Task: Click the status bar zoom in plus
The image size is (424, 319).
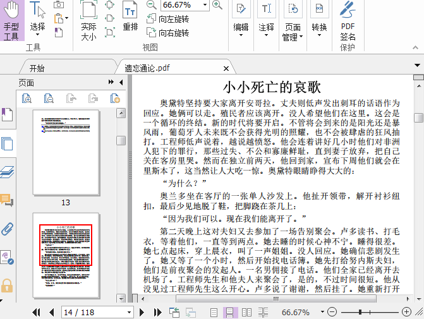Action: pyautogui.click(x=406, y=312)
